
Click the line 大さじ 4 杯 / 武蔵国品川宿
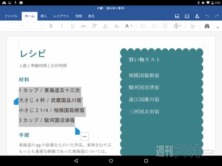click(50, 100)
